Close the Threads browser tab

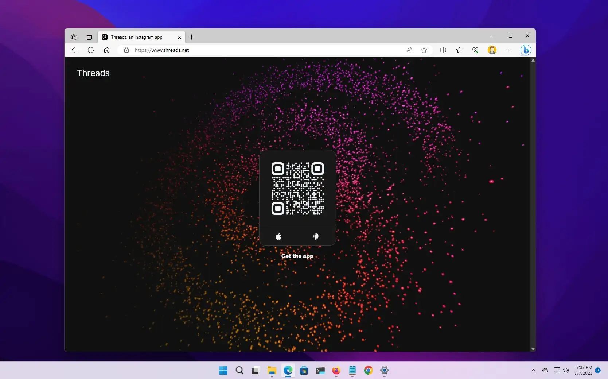pos(179,37)
